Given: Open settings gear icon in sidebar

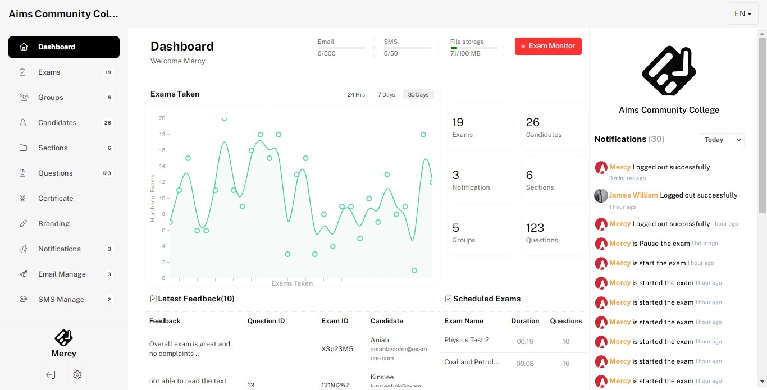Looking at the screenshot, I should coord(77,375).
